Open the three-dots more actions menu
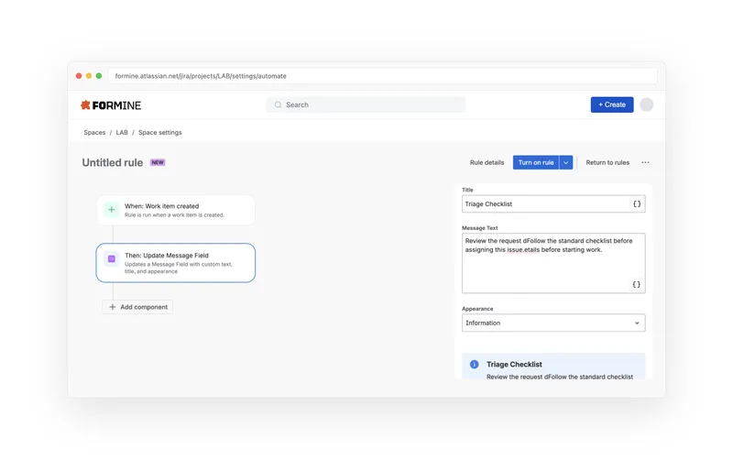This screenshot has width=733, height=460. [x=645, y=162]
